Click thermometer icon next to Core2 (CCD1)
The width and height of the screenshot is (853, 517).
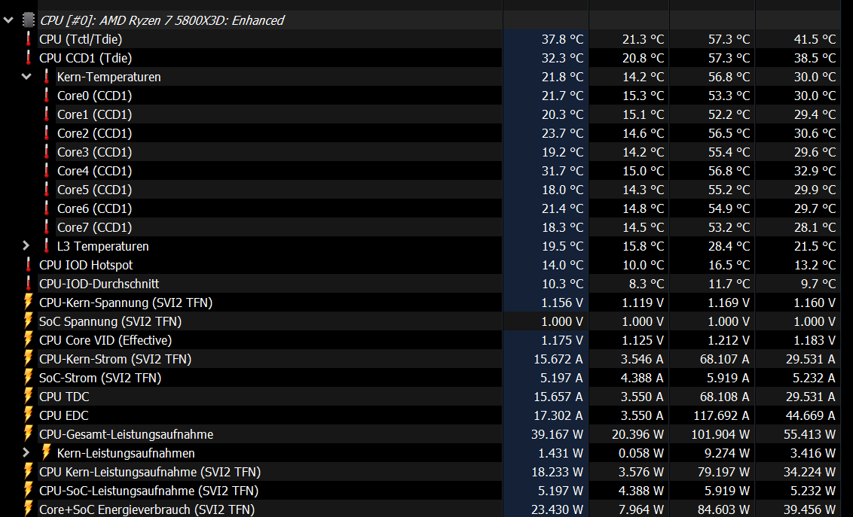click(46, 133)
